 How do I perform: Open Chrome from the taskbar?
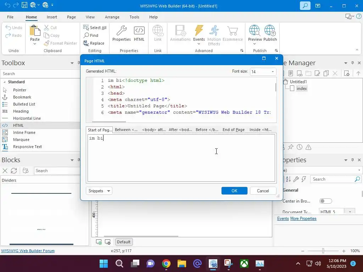(166, 263)
